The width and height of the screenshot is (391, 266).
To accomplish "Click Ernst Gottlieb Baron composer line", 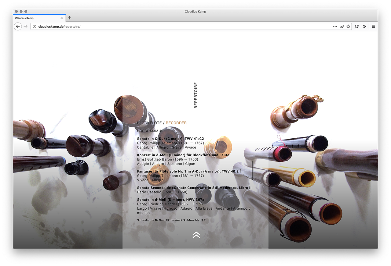I will [168, 159].
